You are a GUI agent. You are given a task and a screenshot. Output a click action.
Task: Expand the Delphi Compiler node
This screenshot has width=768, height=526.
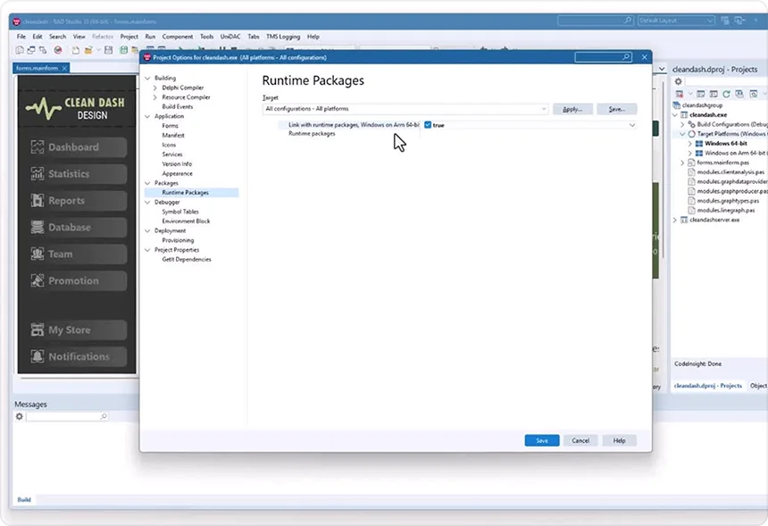pos(155,88)
